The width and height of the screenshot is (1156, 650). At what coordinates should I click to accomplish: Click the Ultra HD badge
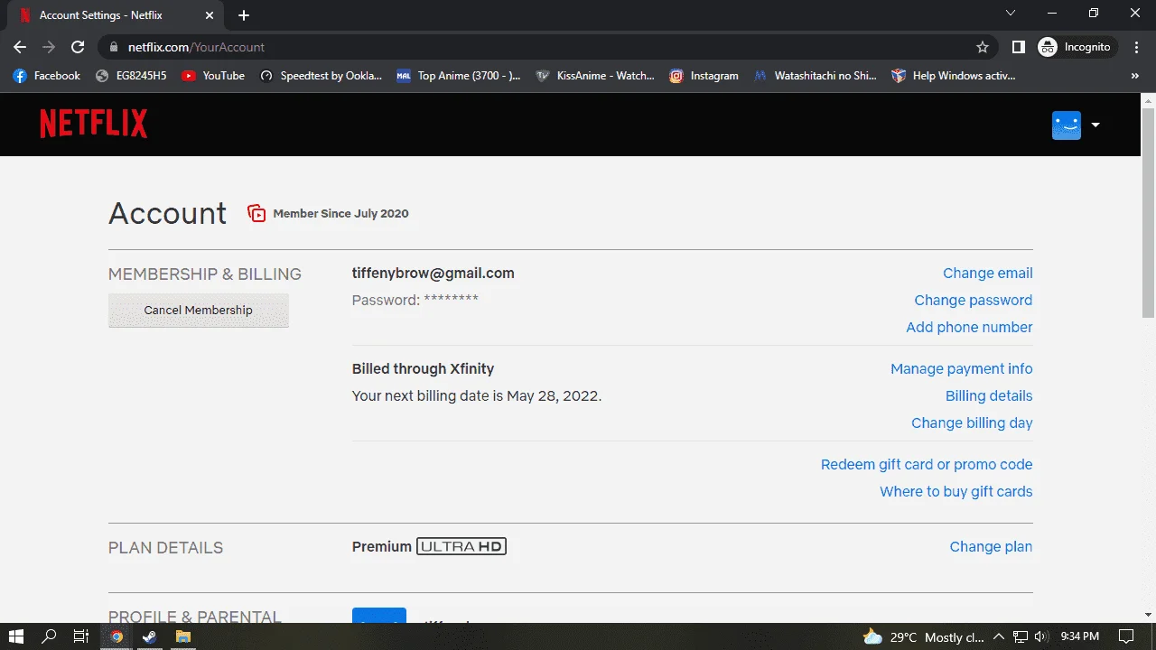coord(461,546)
